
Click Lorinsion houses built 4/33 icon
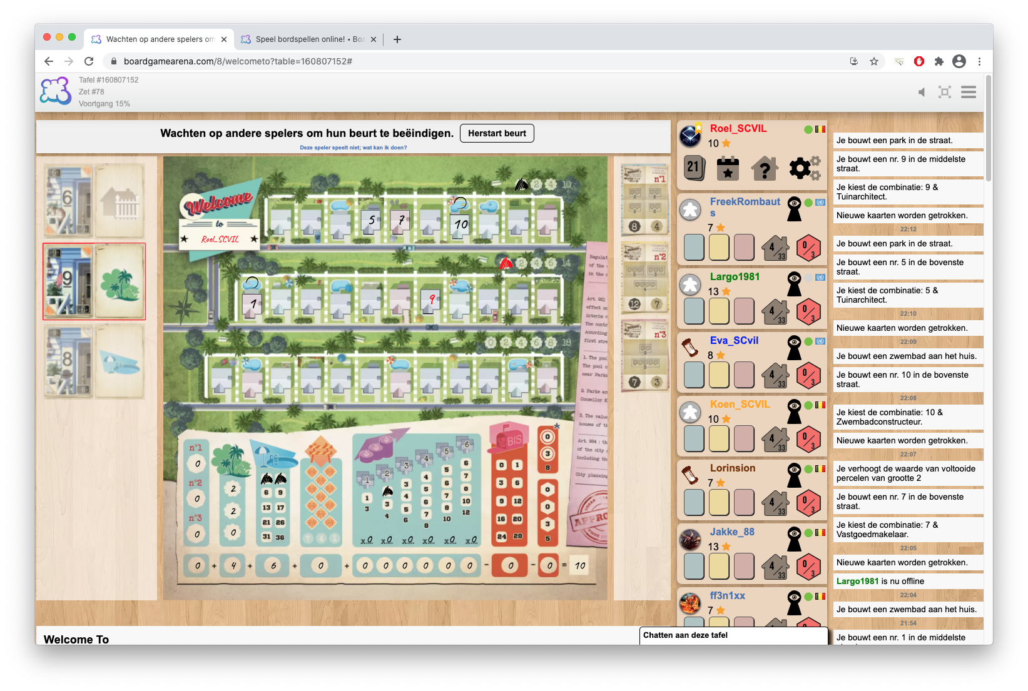(x=775, y=503)
